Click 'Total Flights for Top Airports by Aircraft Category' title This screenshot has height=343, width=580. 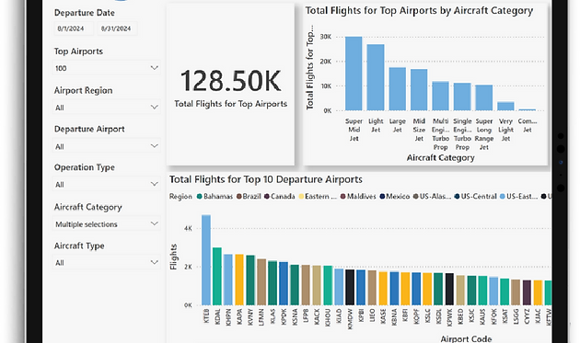tap(419, 11)
